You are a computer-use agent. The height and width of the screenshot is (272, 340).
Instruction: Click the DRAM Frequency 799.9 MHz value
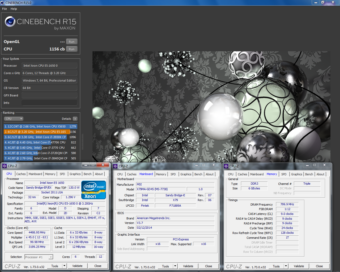287,204
